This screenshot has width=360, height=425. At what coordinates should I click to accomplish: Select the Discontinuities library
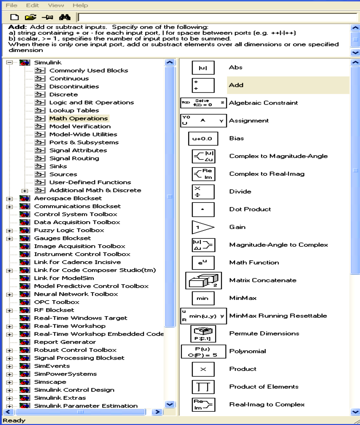click(74, 87)
